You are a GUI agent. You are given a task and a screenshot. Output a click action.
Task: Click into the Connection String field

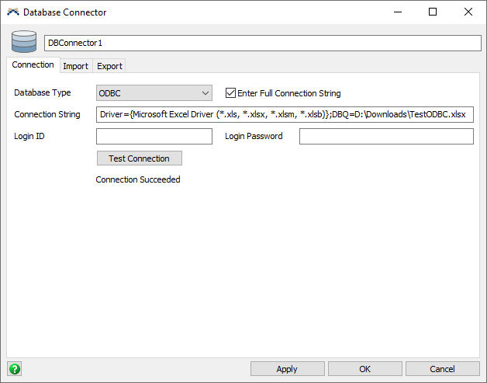tap(285, 115)
